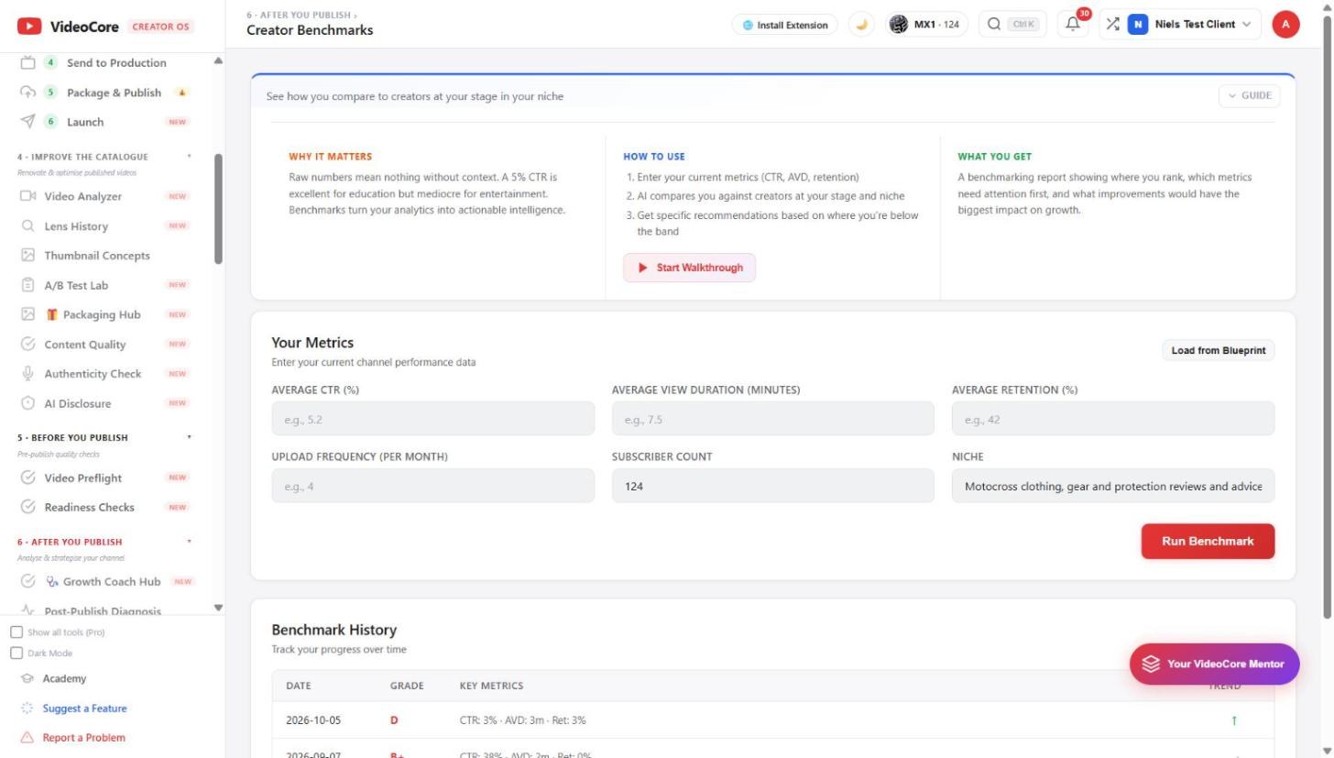
Task: Go to Package & Publish step
Action: coord(104,93)
